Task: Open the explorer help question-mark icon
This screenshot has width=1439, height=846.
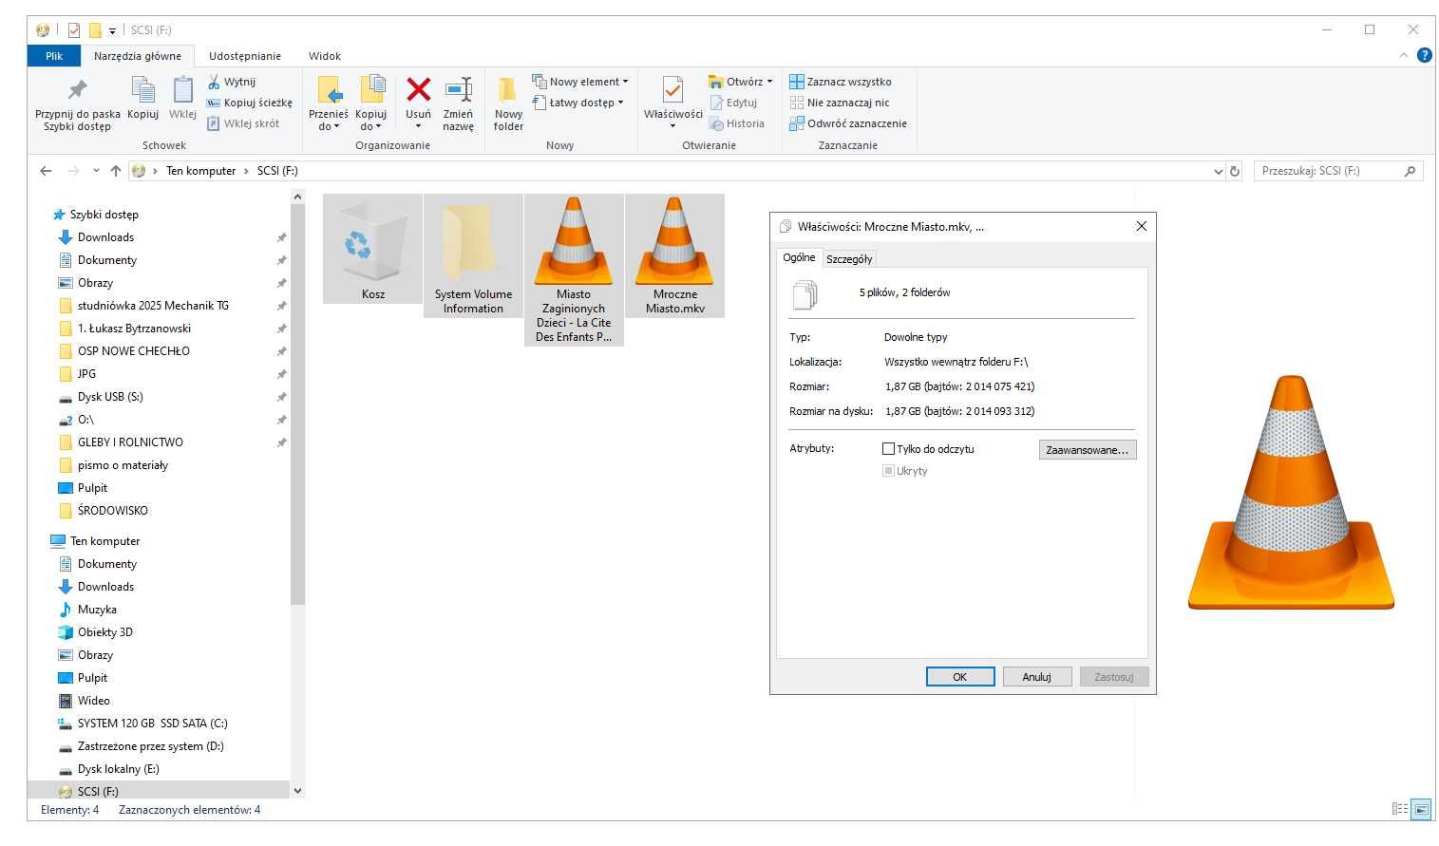Action: [1424, 55]
